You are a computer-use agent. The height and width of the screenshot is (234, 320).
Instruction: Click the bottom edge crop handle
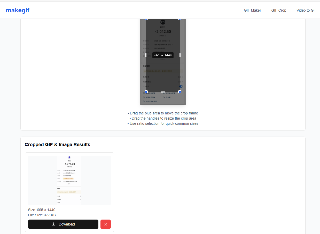tap(163, 92)
